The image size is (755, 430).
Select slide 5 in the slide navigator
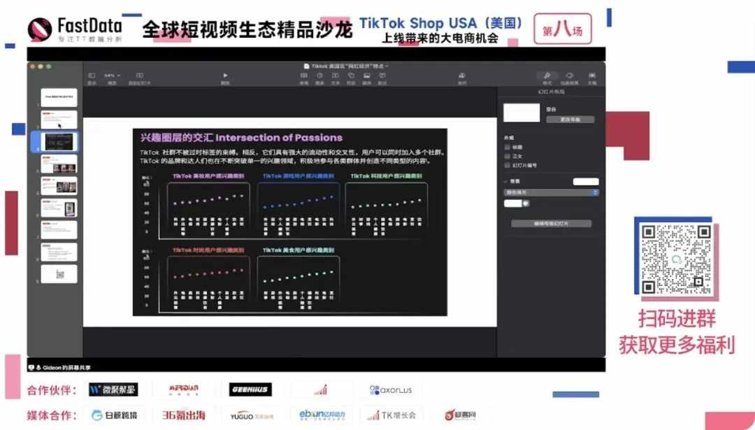click(x=59, y=187)
